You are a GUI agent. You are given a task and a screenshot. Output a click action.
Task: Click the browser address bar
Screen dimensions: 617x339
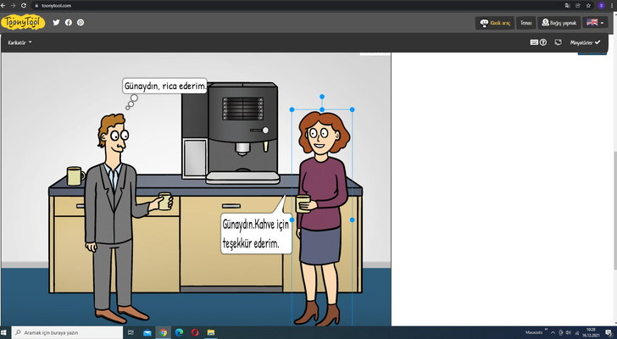[254, 5]
